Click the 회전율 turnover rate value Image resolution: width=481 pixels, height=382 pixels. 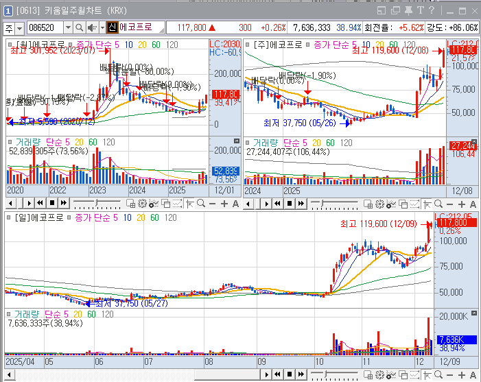pyautogui.click(x=411, y=27)
